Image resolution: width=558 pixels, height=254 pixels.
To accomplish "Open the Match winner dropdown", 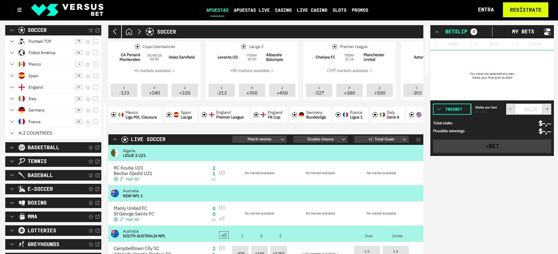I will coord(260,139).
